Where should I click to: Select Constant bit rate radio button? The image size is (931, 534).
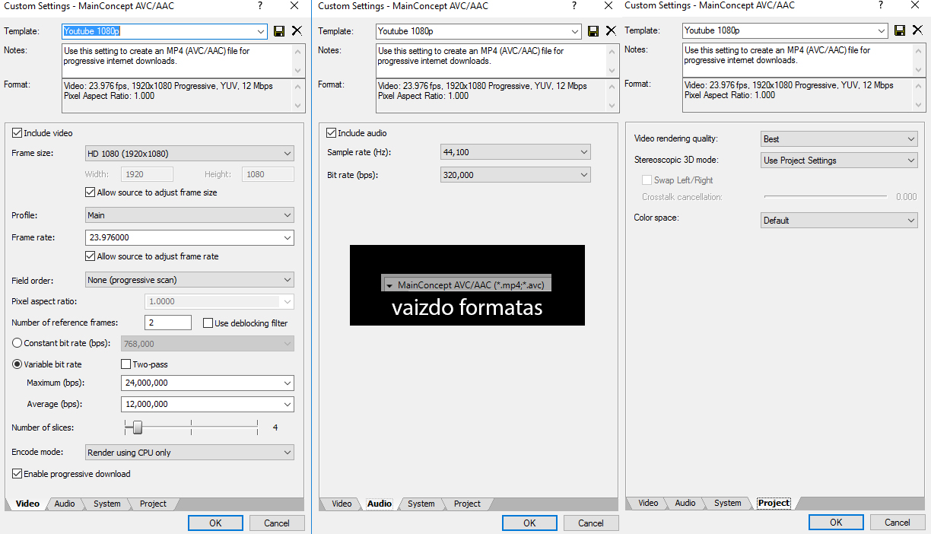[17, 343]
